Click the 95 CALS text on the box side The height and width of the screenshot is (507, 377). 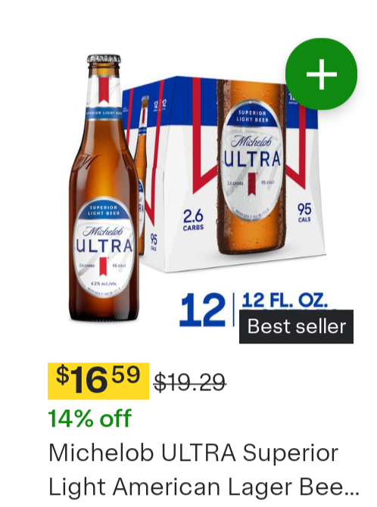154,242
